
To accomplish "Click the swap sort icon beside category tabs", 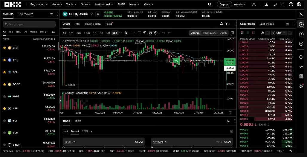I will (53, 32).
